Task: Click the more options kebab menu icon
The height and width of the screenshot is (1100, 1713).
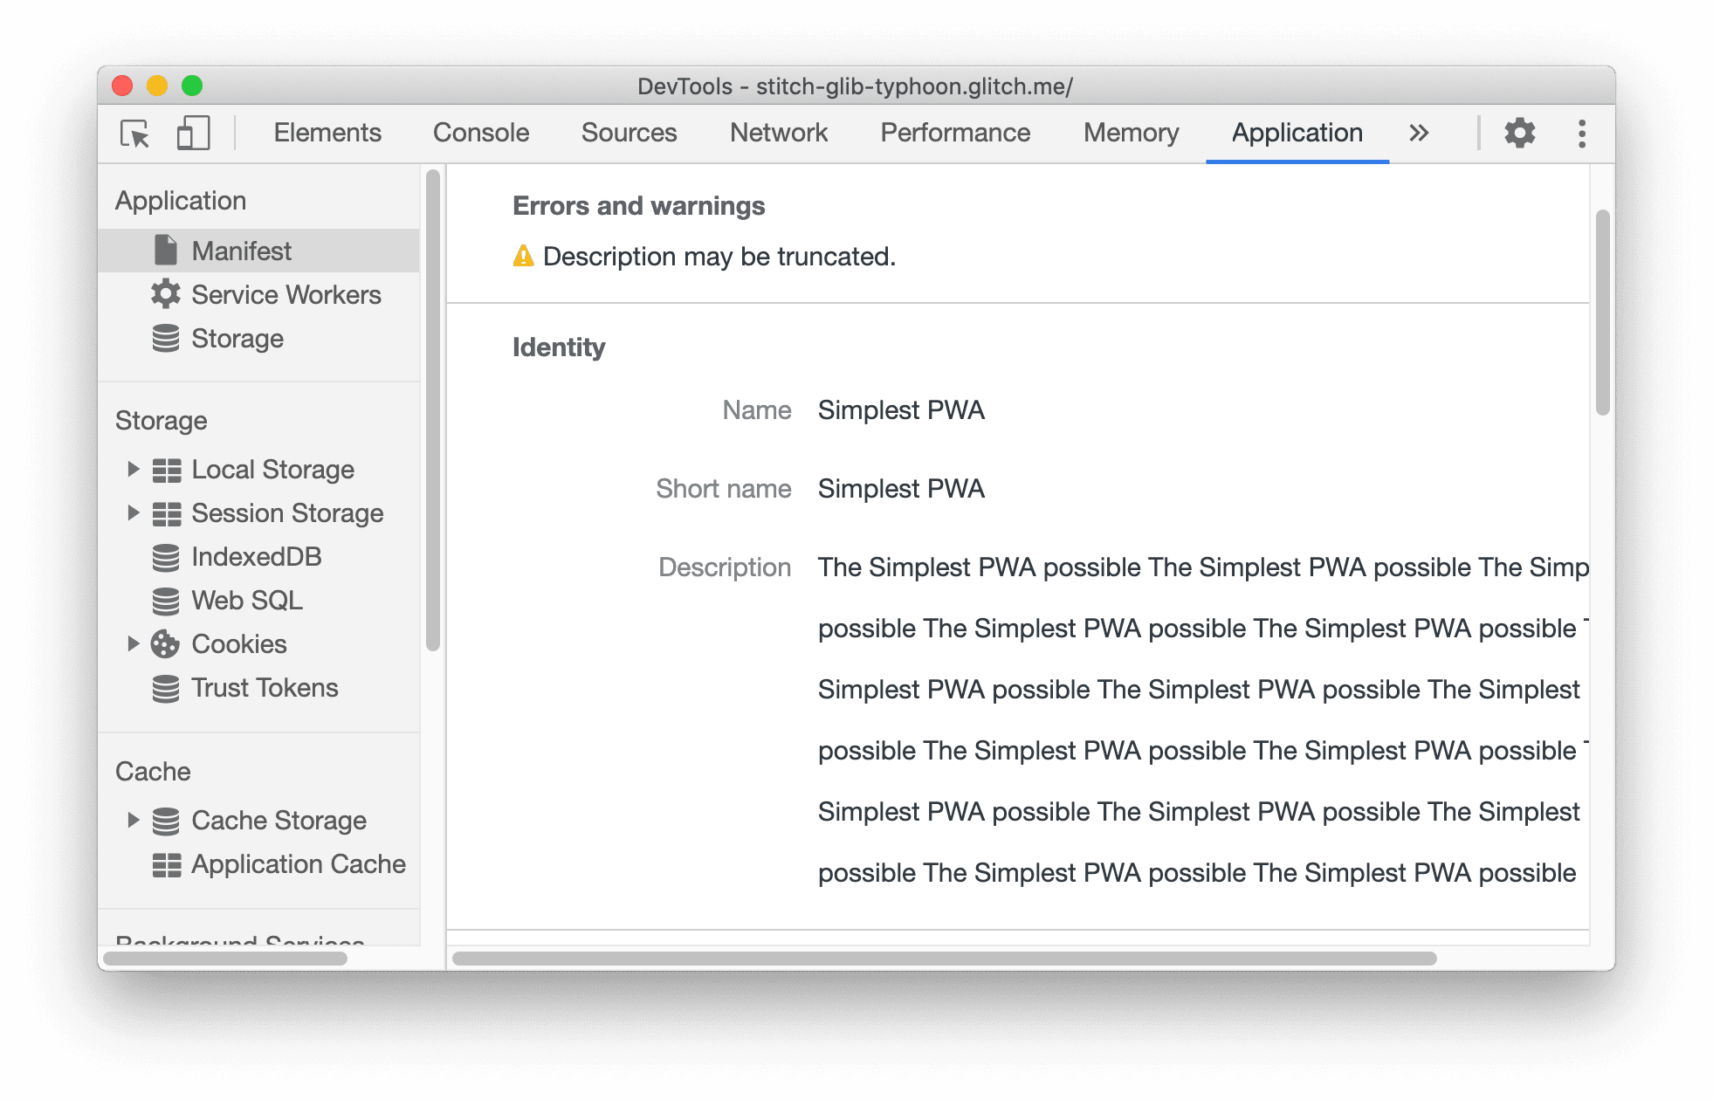Action: (1580, 134)
